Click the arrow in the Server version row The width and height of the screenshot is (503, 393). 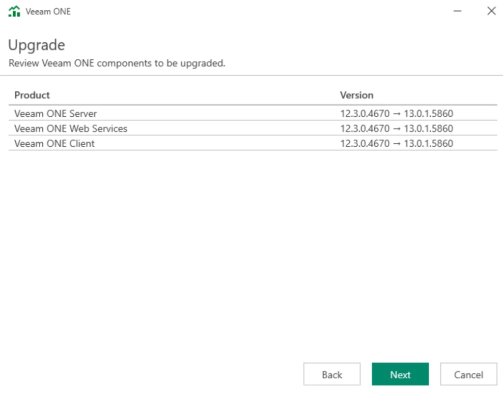point(396,113)
